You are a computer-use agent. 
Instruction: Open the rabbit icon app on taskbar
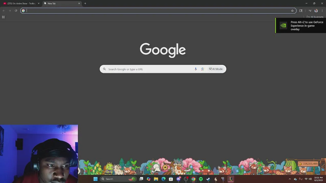pos(216,179)
